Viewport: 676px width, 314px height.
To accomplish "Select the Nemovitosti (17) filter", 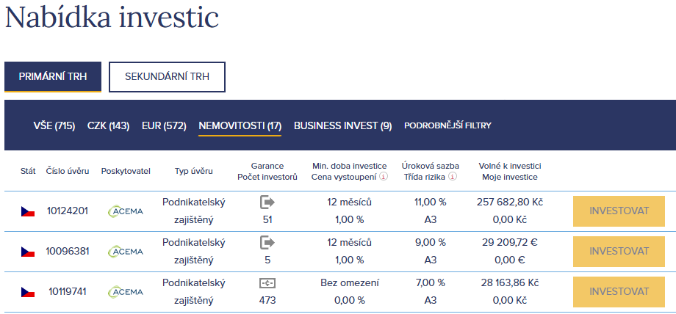I will [240, 125].
